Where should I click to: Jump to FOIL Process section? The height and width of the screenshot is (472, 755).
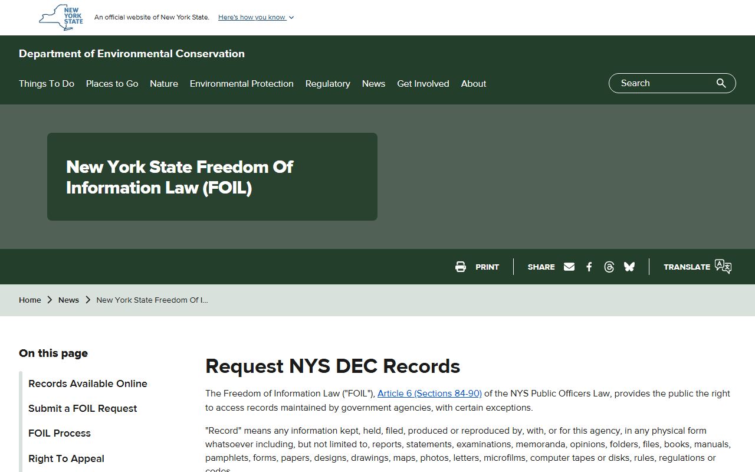[60, 433]
